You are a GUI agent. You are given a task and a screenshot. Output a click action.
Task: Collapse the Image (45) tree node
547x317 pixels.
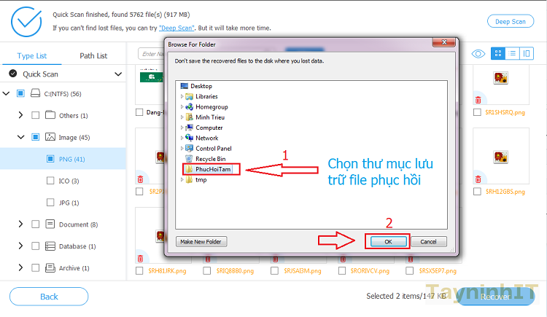tap(20, 136)
